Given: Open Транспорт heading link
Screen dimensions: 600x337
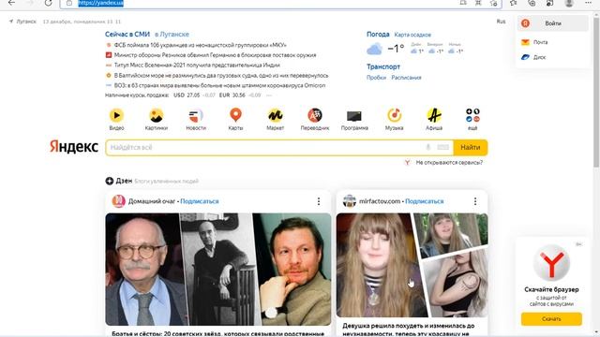Looking at the screenshot, I should (383, 66).
